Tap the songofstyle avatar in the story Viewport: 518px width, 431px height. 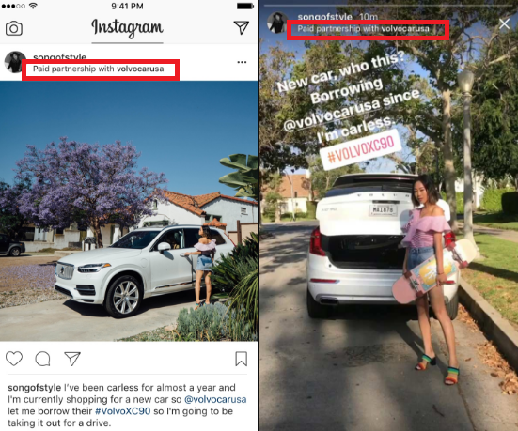(276, 23)
